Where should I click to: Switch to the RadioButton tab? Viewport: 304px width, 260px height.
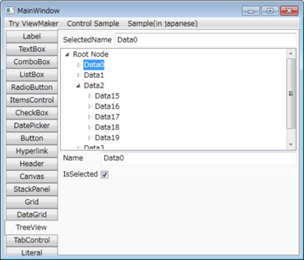pyautogui.click(x=32, y=87)
